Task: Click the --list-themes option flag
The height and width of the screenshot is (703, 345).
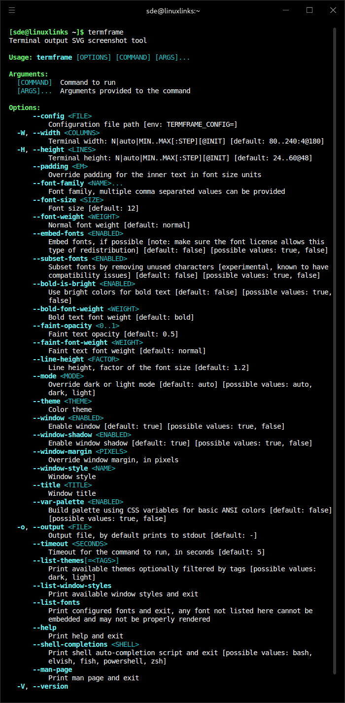Action: [x=58, y=560]
